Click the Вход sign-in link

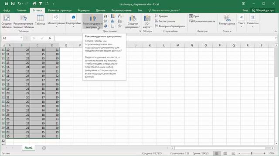point(245,10)
